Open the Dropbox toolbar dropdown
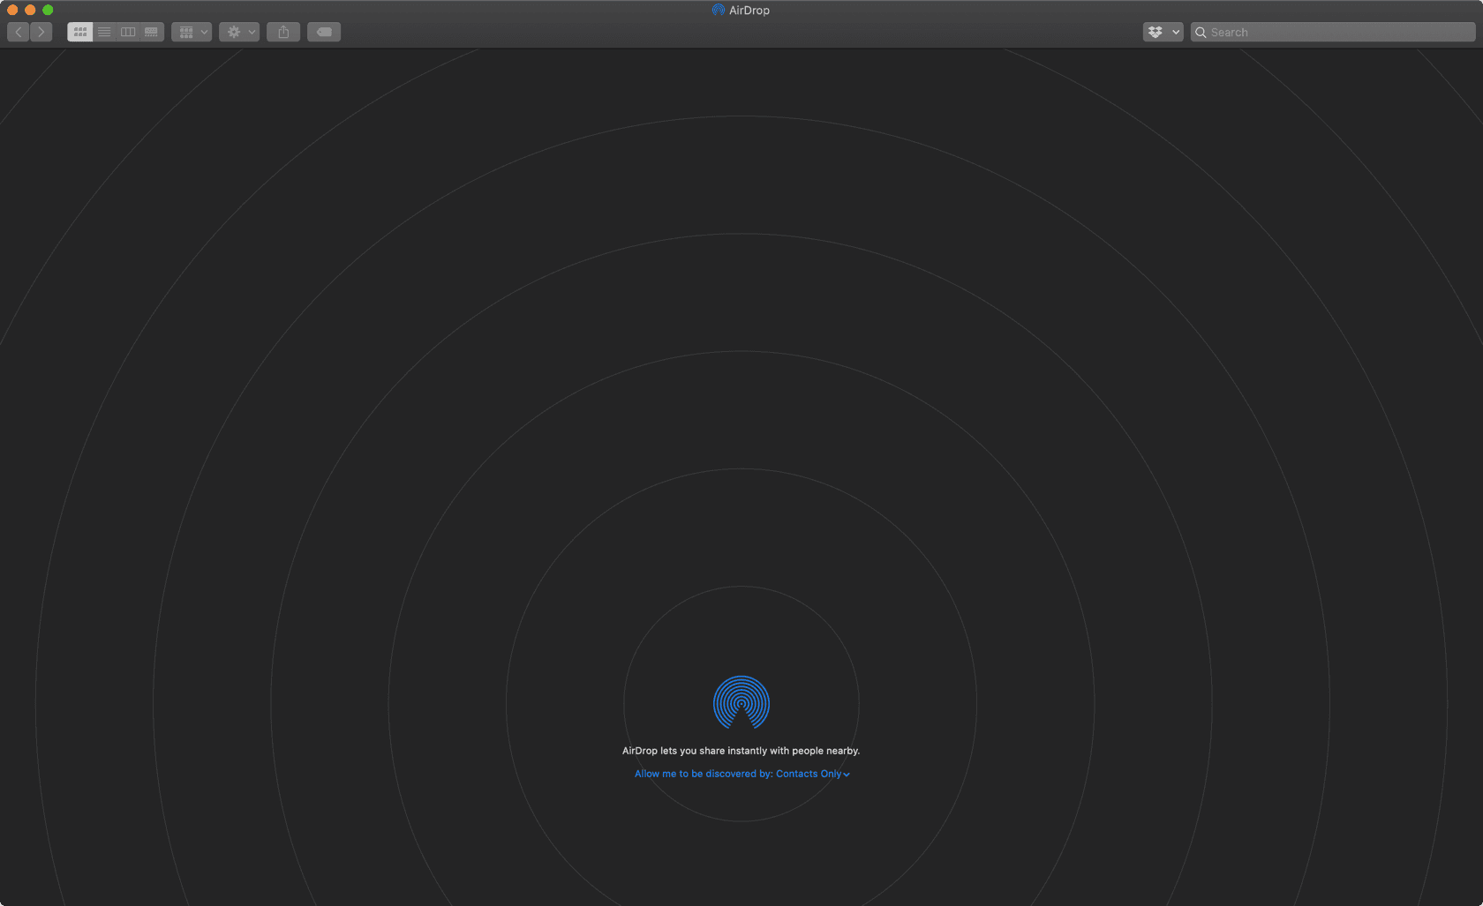Viewport: 1483px width, 906px height. (1163, 32)
